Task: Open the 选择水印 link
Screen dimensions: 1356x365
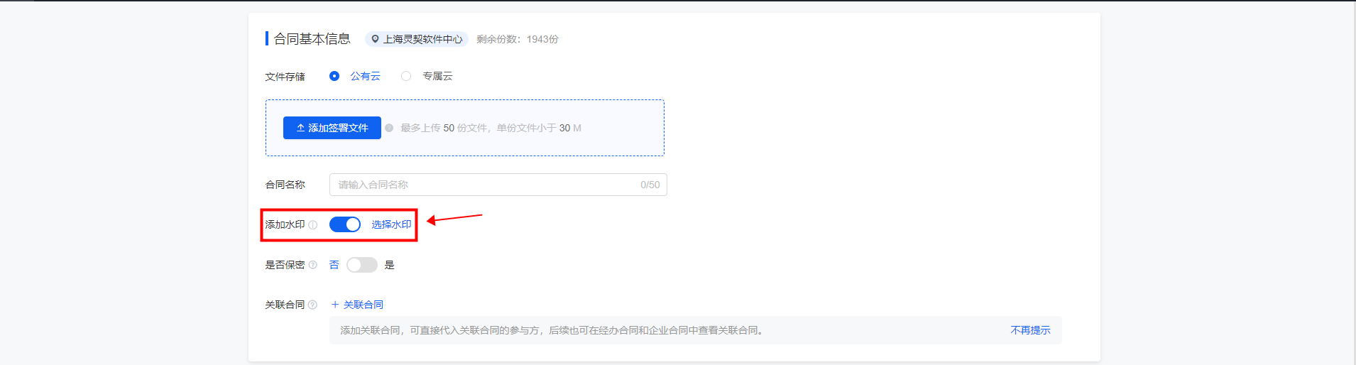Action: (x=391, y=224)
